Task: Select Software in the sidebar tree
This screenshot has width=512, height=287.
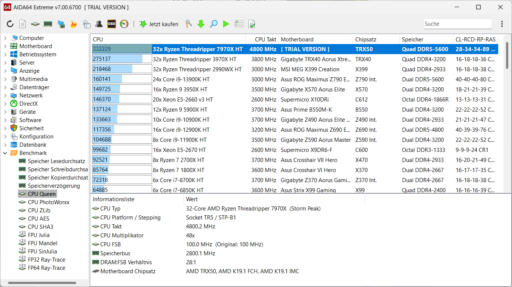Action: tap(30, 120)
